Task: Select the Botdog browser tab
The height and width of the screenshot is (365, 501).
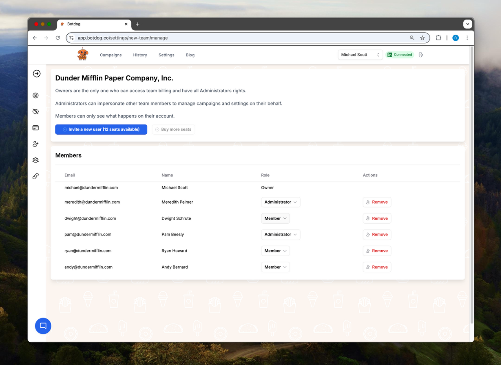Action: pyautogui.click(x=94, y=24)
